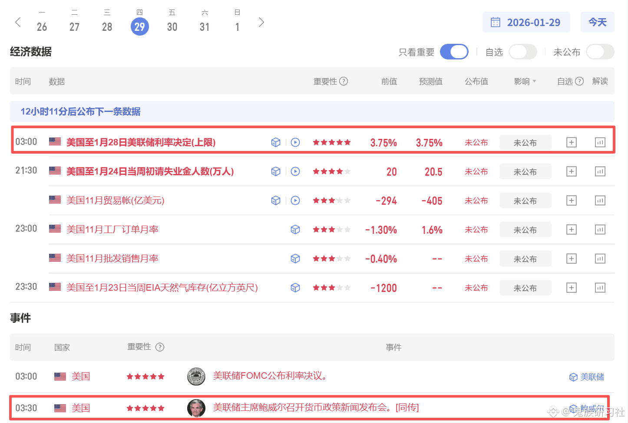Viewport: 628px width, 423px height.
Task: Enable the 自选 toggle switch
Action: [522, 52]
